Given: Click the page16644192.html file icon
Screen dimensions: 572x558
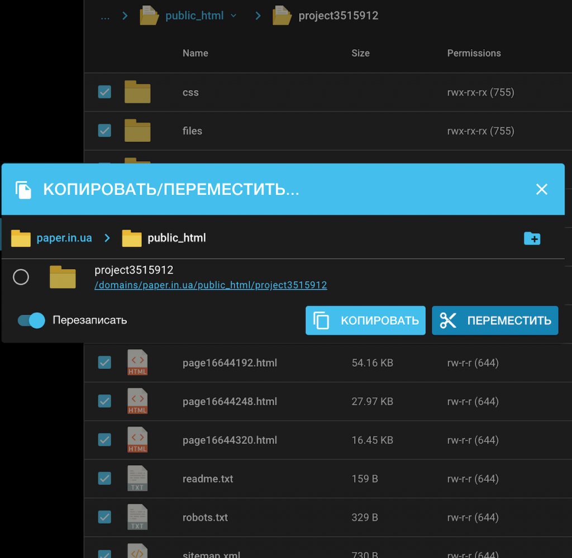Looking at the screenshot, I should 137,362.
